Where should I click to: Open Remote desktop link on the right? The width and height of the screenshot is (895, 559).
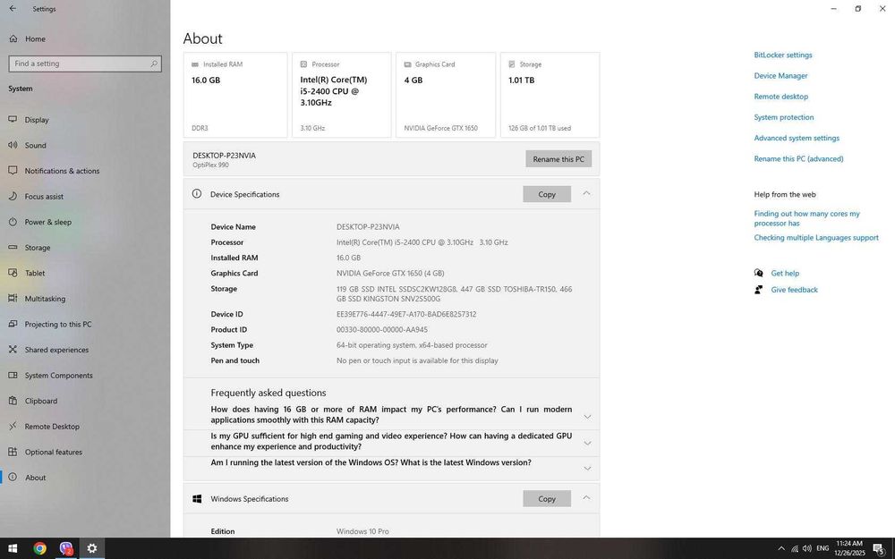click(x=780, y=97)
